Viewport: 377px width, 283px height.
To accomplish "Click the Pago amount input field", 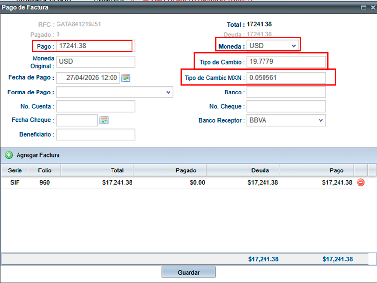I will point(94,46).
